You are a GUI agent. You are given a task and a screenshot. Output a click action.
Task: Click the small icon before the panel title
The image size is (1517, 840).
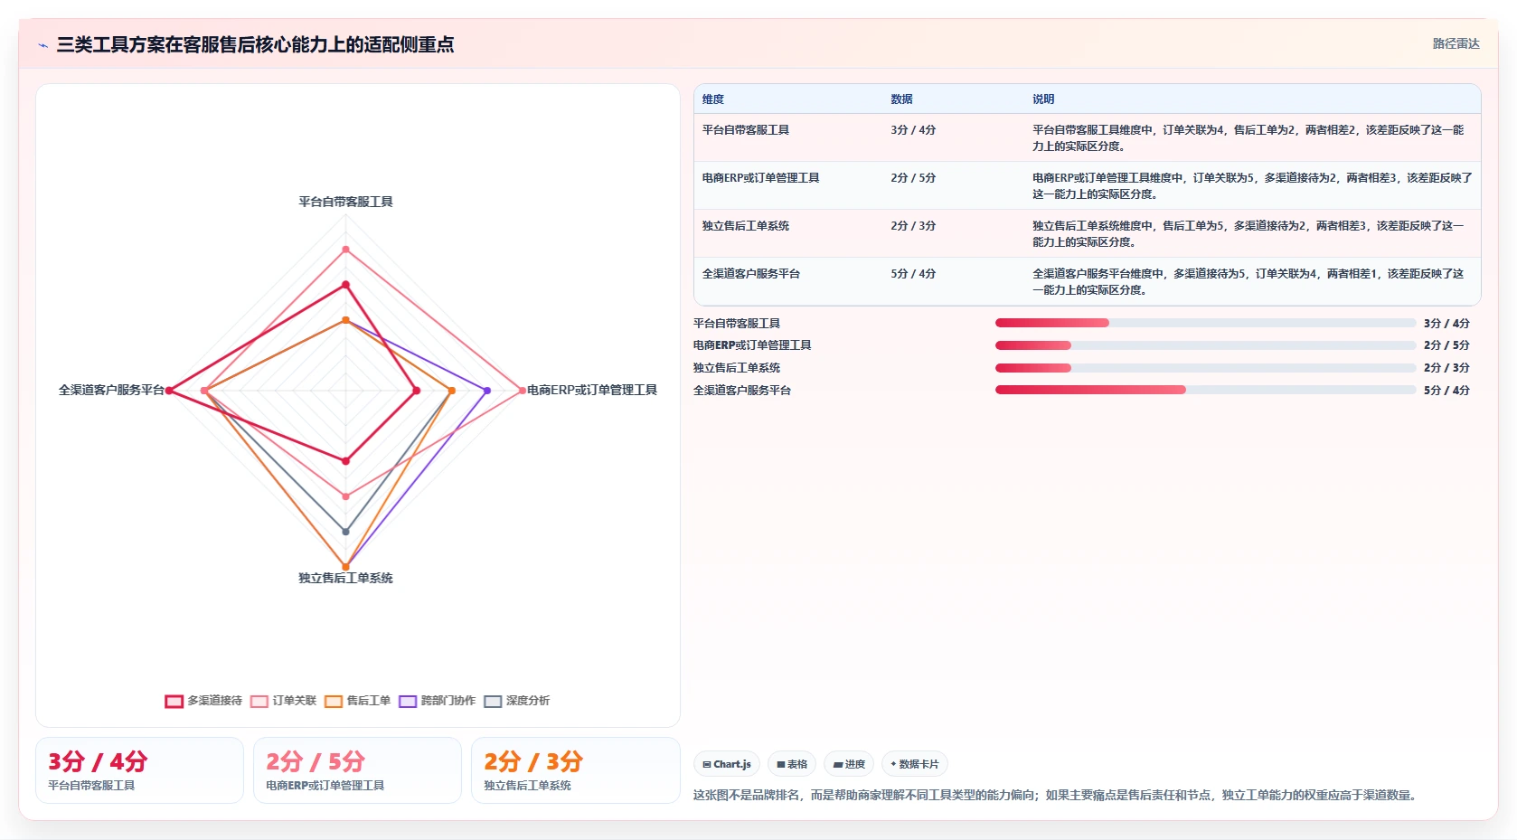pos(42,45)
